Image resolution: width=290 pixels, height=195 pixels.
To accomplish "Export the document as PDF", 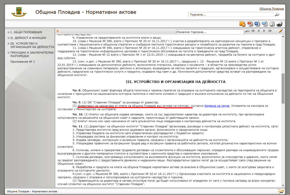I will [x=250, y=24].
